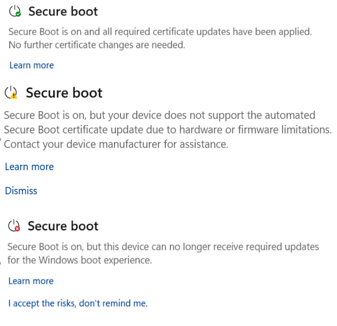
Task: Click the "does not support the automated" text line
Action: pyautogui.click(x=159, y=115)
